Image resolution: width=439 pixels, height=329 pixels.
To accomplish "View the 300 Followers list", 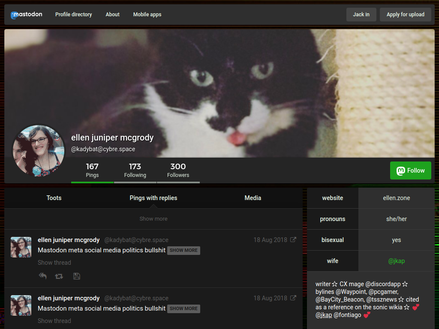I will coord(178,170).
